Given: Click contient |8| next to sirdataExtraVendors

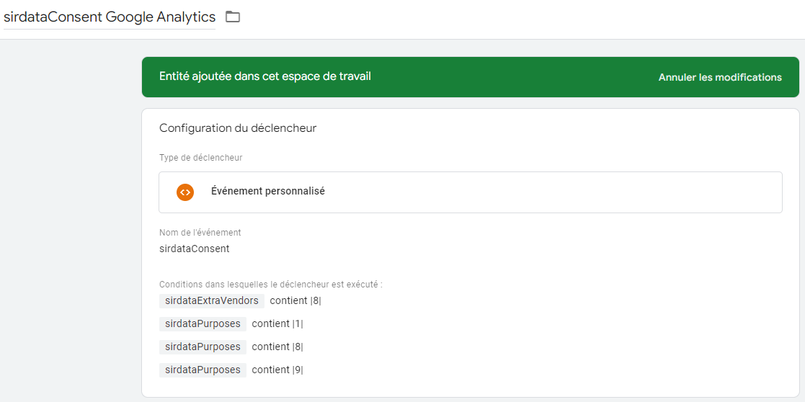Looking at the screenshot, I should (295, 301).
